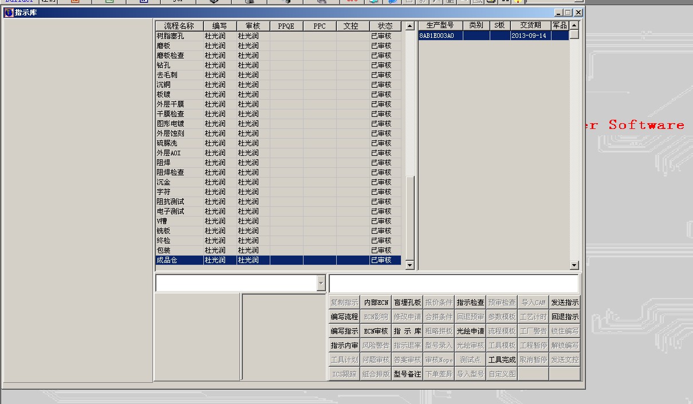Click the wide text input field above the button grid
The image size is (693, 404).
pyautogui.click(x=454, y=283)
